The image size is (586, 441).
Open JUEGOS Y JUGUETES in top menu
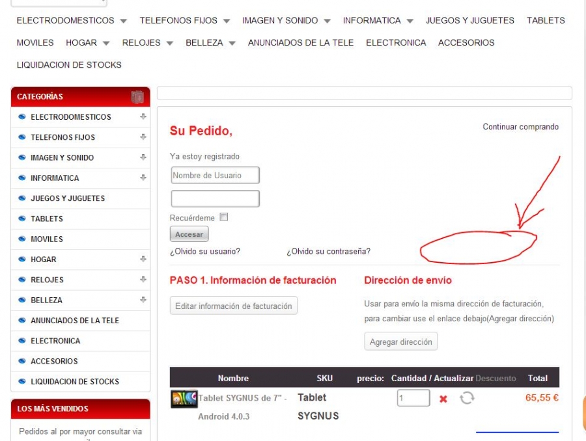[x=469, y=21]
